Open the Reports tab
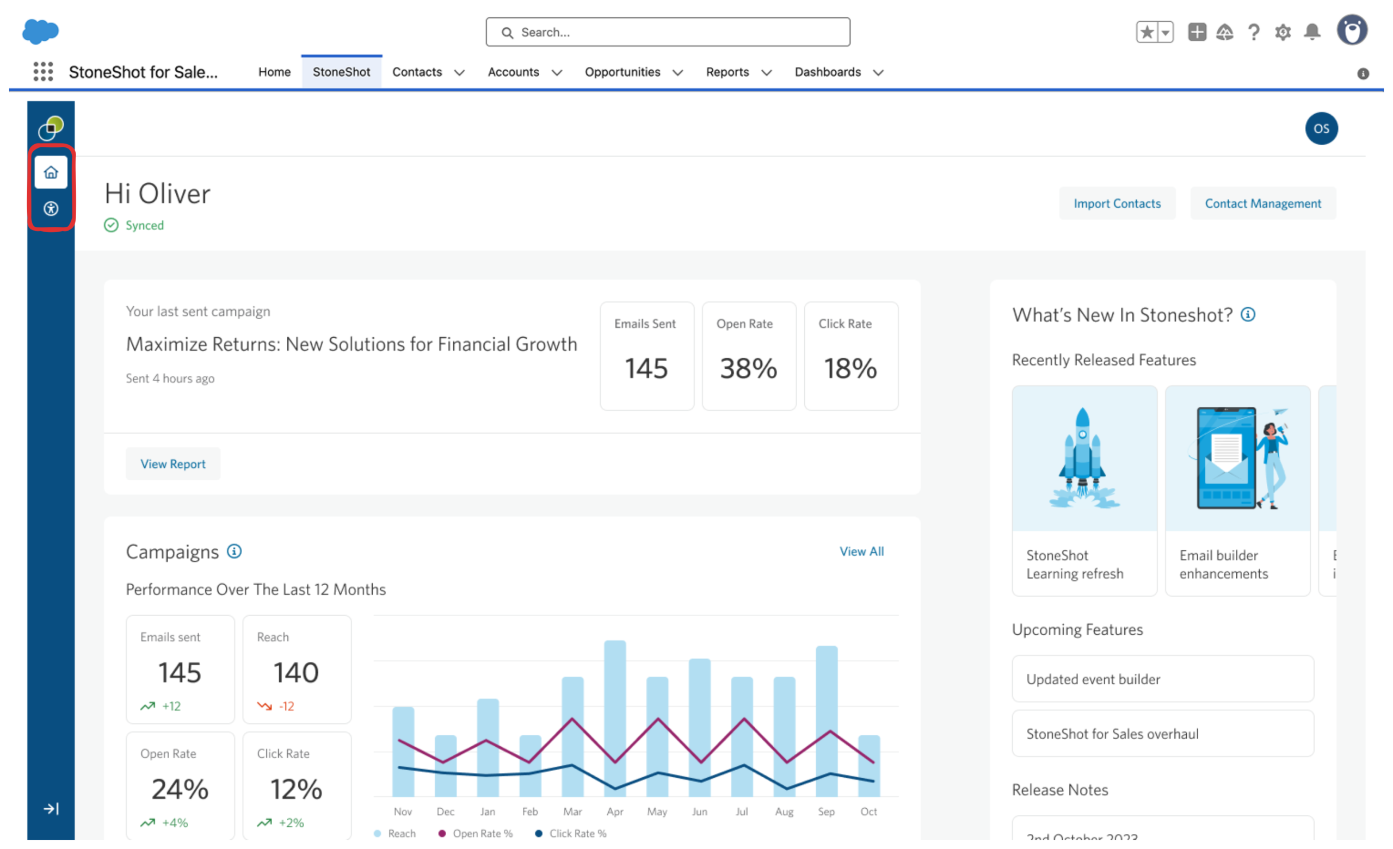Screen dimensions: 1393x849 tap(727, 72)
